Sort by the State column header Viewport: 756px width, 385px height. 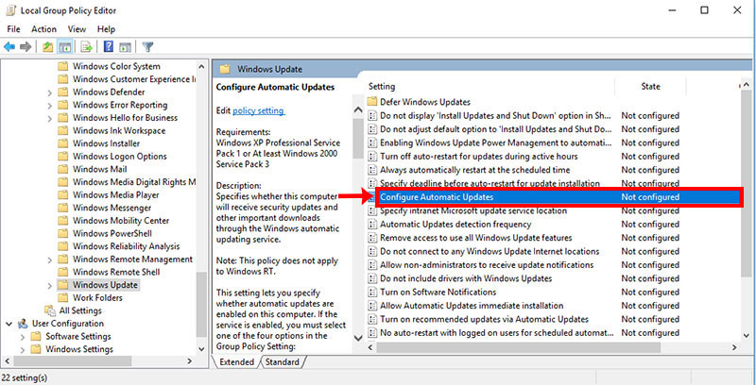click(650, 87)
